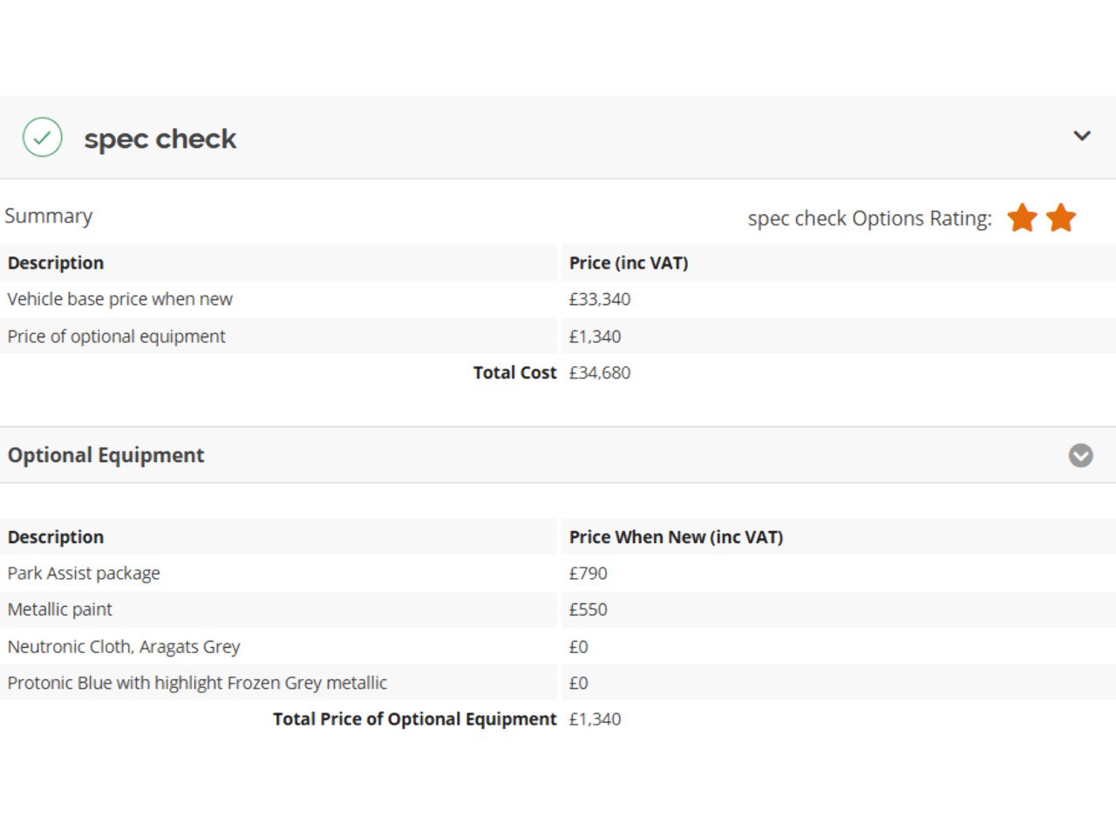Viewport: 1116px width, 837px height.
Task: Select the Price of optional equipment row
Action: pyautogui.click(x=117, y=337)
